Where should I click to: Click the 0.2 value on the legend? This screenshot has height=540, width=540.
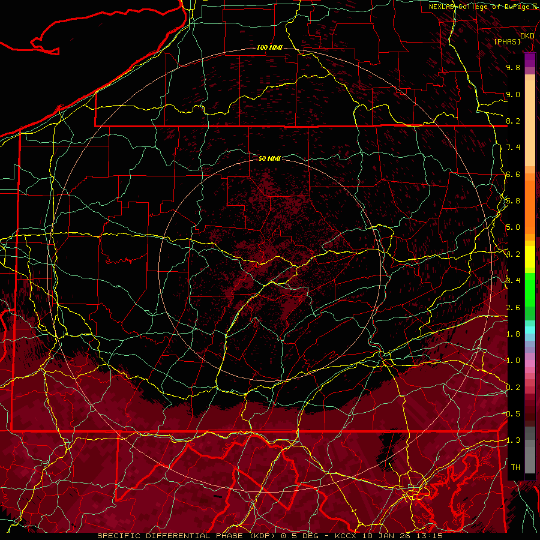513,388
